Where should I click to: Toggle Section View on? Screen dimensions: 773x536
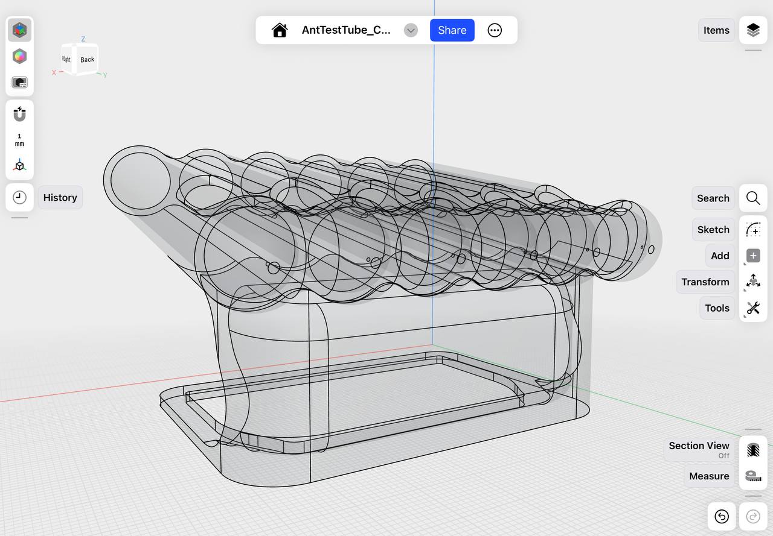[x=753, y=450]
